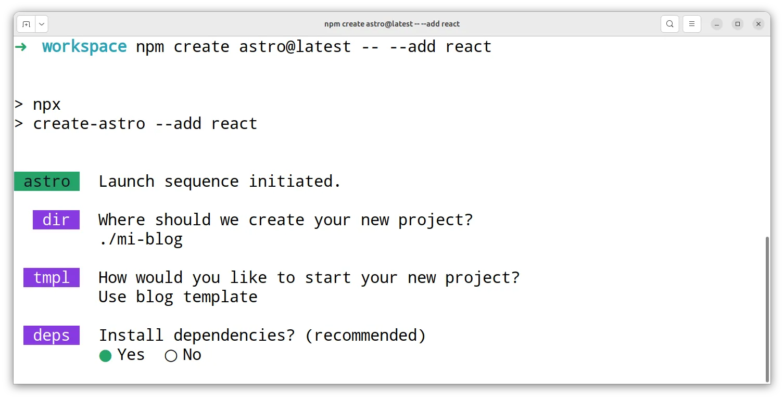Minimize the terminal window
This screenshot has width=784, height=399.
717,24
